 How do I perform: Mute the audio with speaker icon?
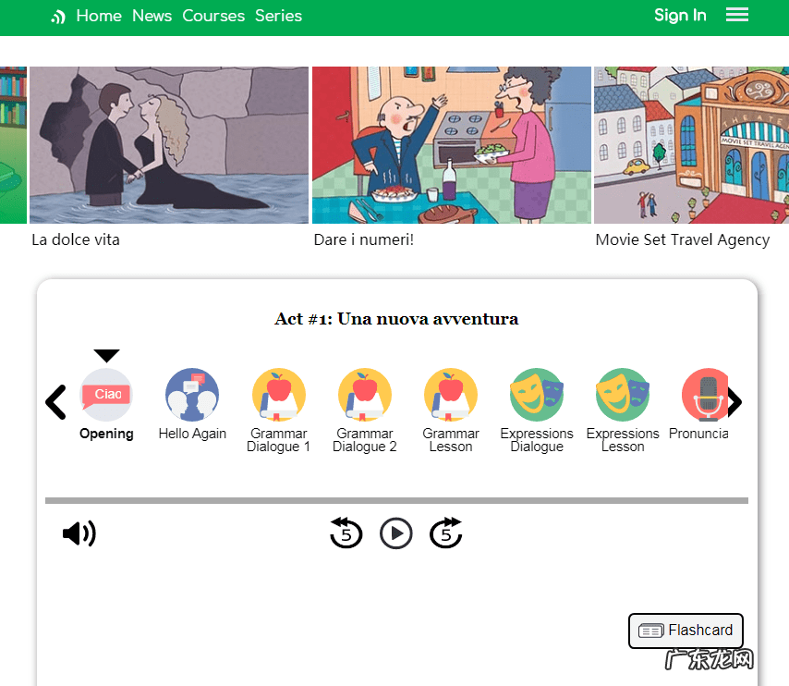(x=79, y=533)
